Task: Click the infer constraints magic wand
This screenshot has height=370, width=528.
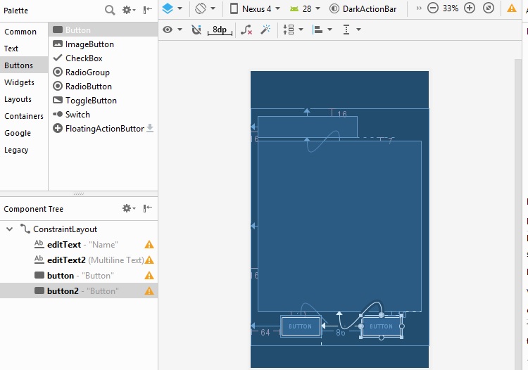Action: tap(265, 30)
